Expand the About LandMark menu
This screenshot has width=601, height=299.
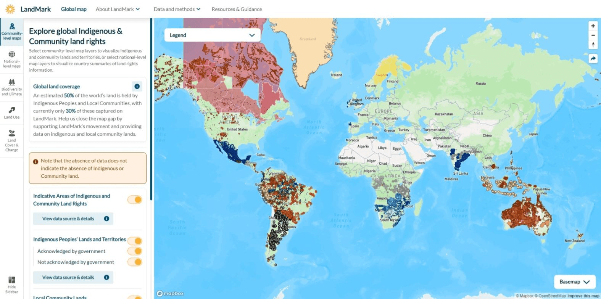click(118, 9)
